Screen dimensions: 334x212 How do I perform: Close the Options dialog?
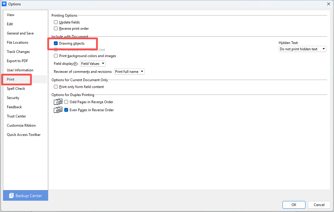[x=329, y=4]
